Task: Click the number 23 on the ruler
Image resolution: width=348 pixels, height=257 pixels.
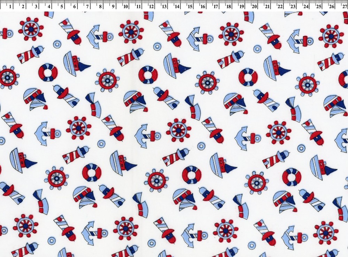Action: coord(293,6)
